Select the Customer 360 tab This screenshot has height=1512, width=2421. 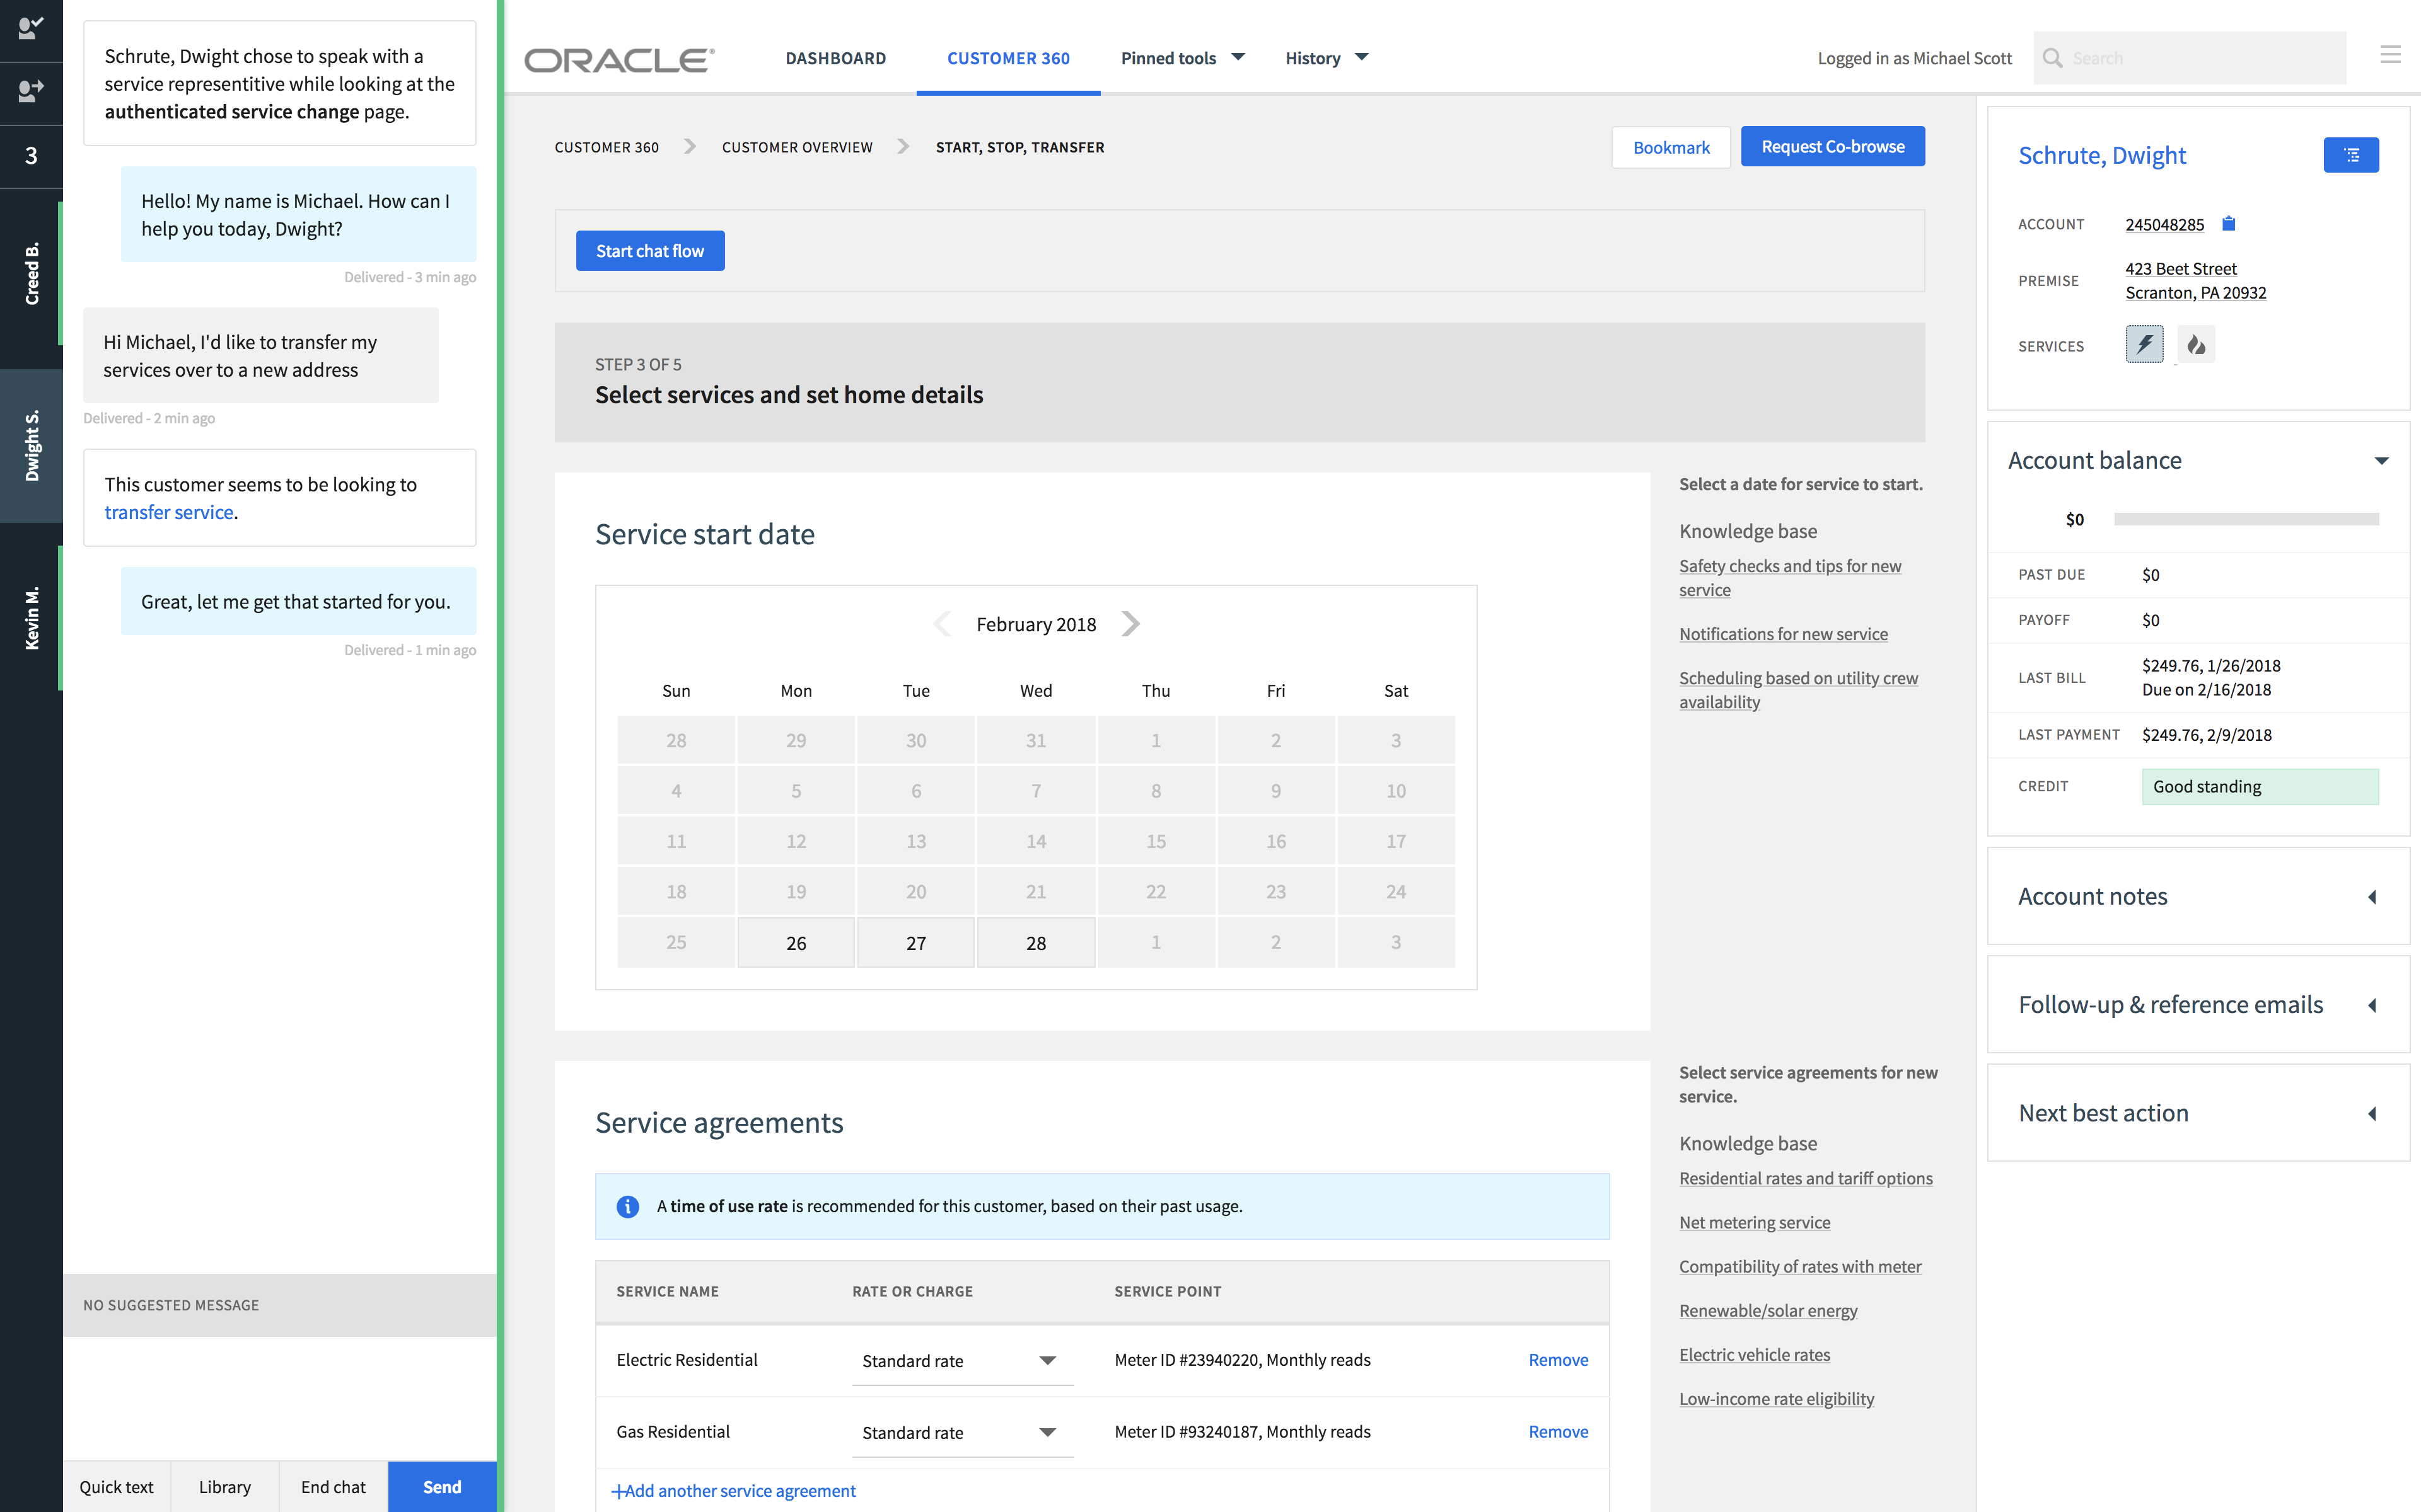(1007, 57)
